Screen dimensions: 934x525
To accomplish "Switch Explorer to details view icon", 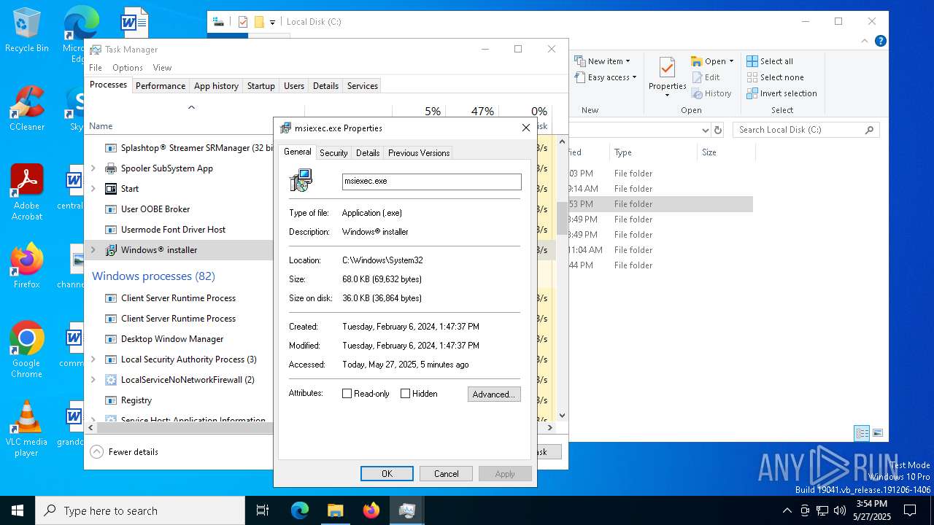I will click(x=862, y=433).
